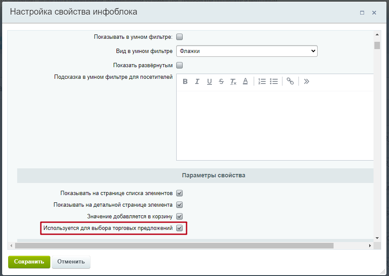The width and height of the screenshot is (389, 276).
Task: Toggle 'Показать развёрнутым' checkbox
Action: pyautogui.click(x=179, y=65)
